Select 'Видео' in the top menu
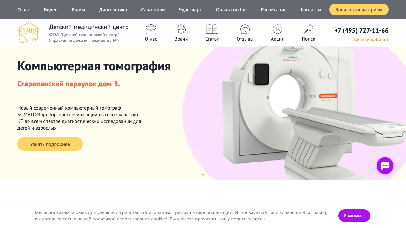Image resolution: width=406 pixels, height=228 pixels. click(x=51, y=10)
